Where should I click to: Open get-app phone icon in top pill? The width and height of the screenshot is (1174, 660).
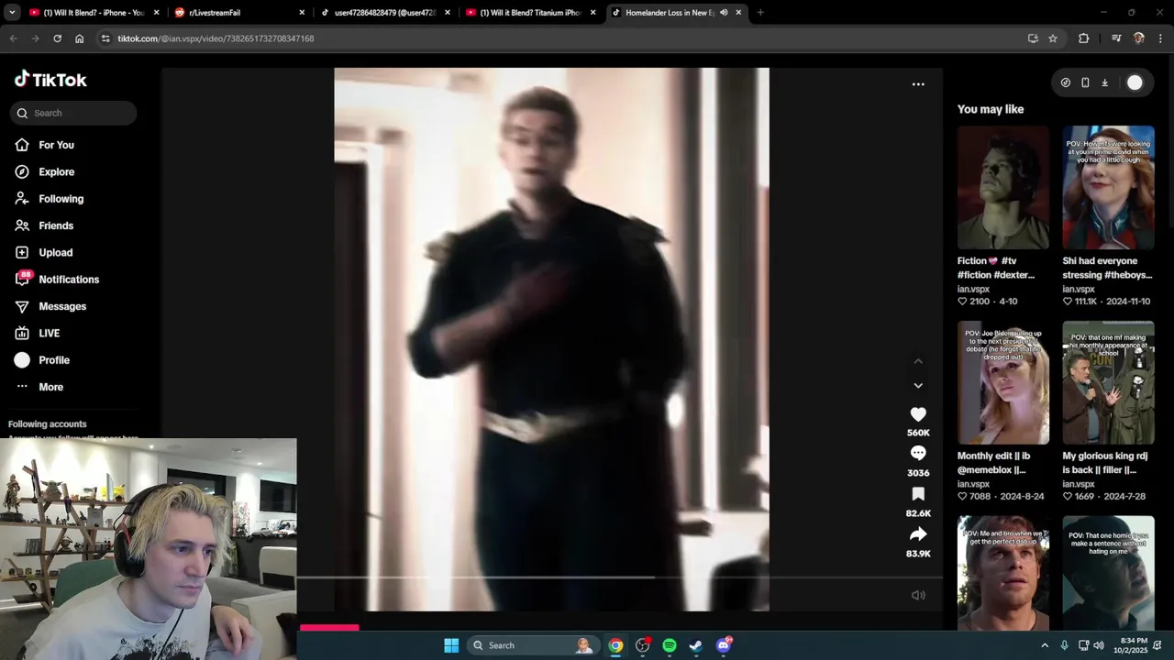(x=1085, y=82)
